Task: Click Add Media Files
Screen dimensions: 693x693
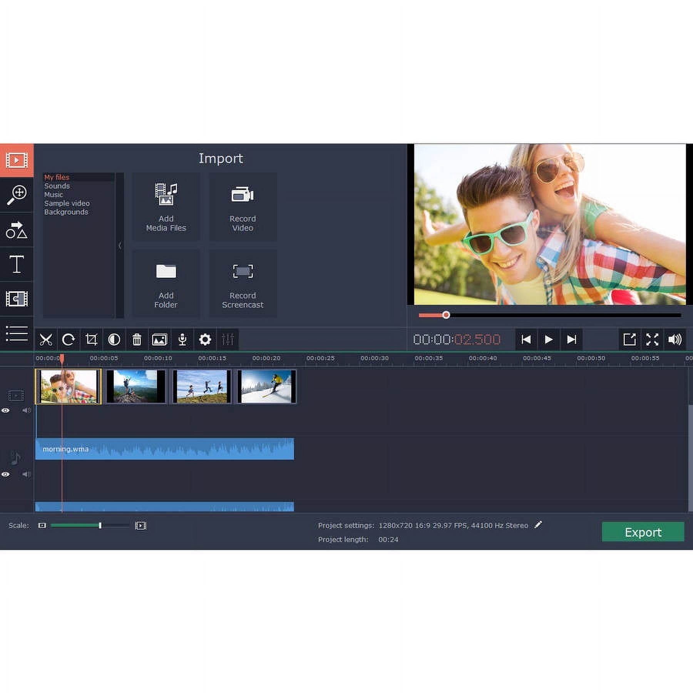Action: click(x=166, y=207)
